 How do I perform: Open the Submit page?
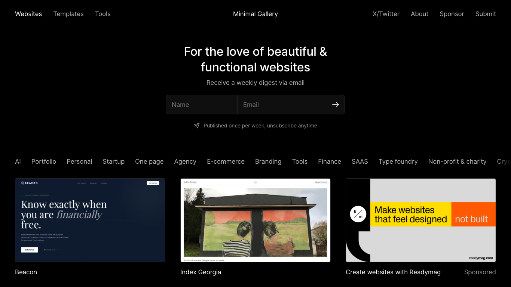tap(486, 14)
